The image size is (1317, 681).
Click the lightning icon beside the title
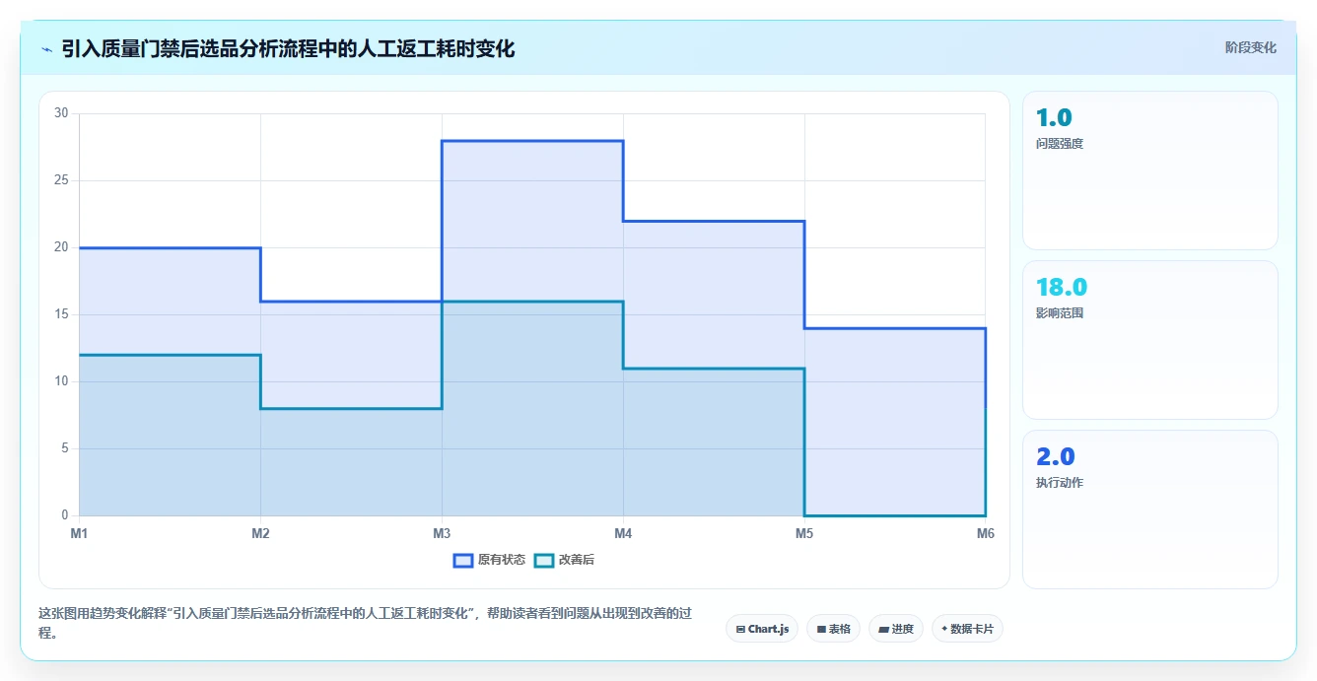(x=47, y=49)
